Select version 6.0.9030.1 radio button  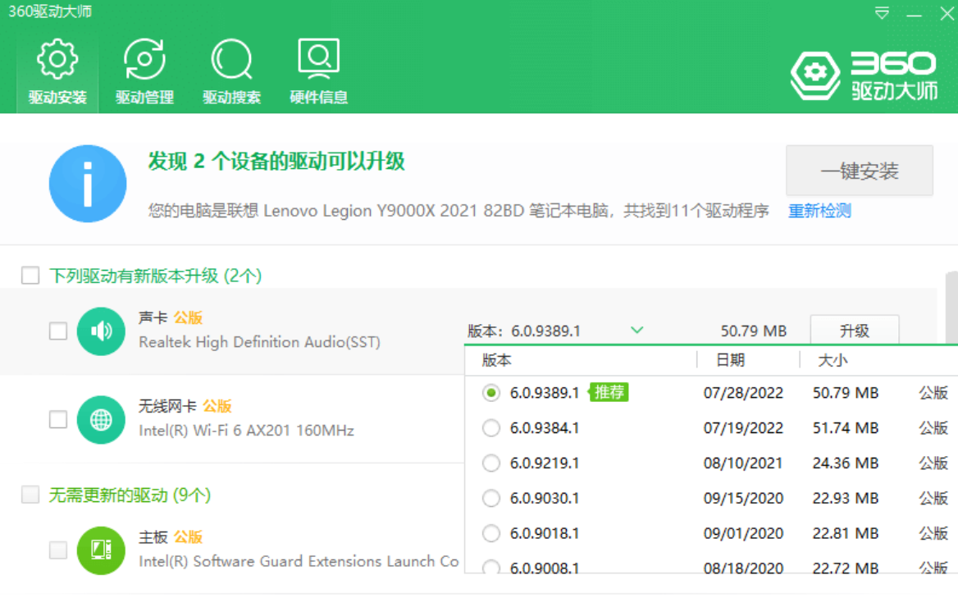[x=490, y=498]
